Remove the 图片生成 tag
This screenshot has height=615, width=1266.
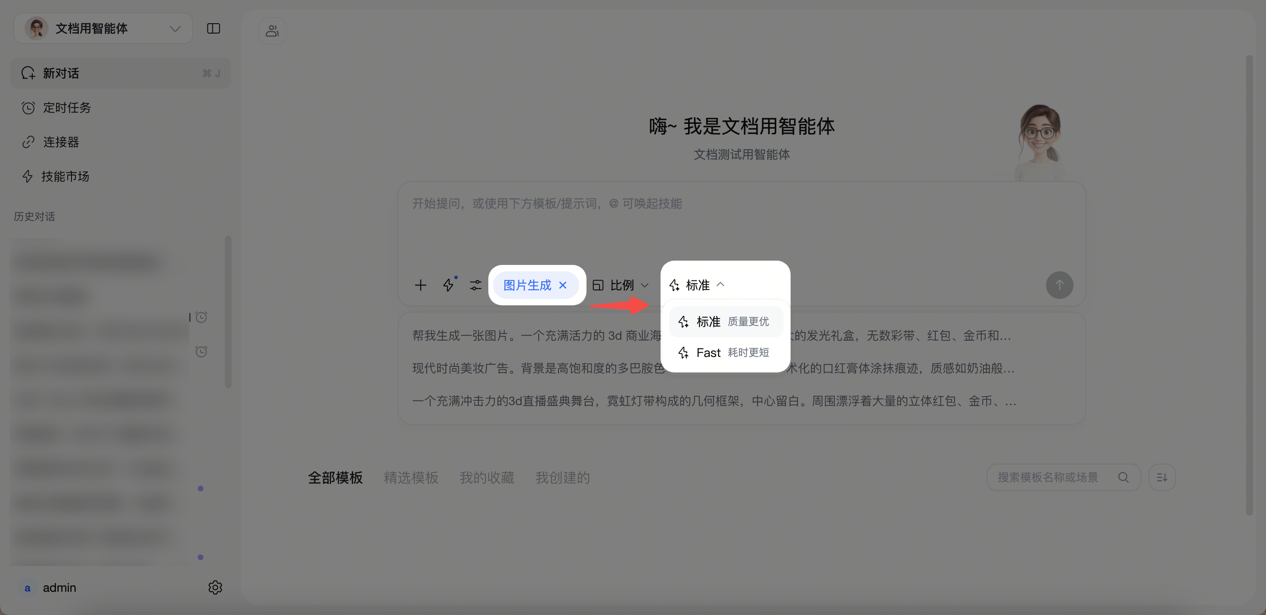[563, 285]
